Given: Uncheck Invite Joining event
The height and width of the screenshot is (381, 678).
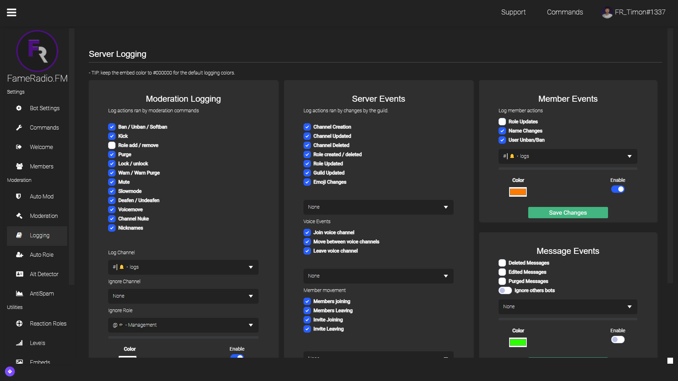Looking at the screenshot, I should pyautogui.click(x=307, y=320).
